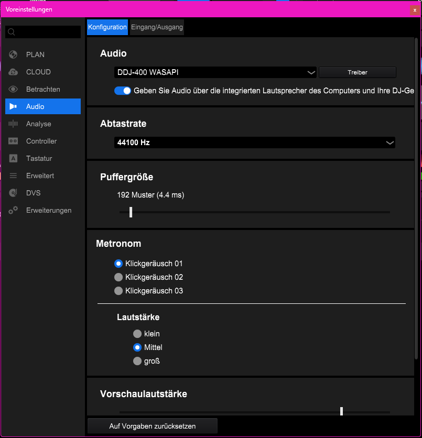Switch to the Eingang/Ausgang tab

coord(157,27)
